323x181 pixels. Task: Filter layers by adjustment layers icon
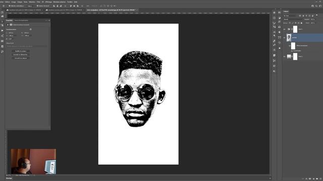(x=303, y=16)
